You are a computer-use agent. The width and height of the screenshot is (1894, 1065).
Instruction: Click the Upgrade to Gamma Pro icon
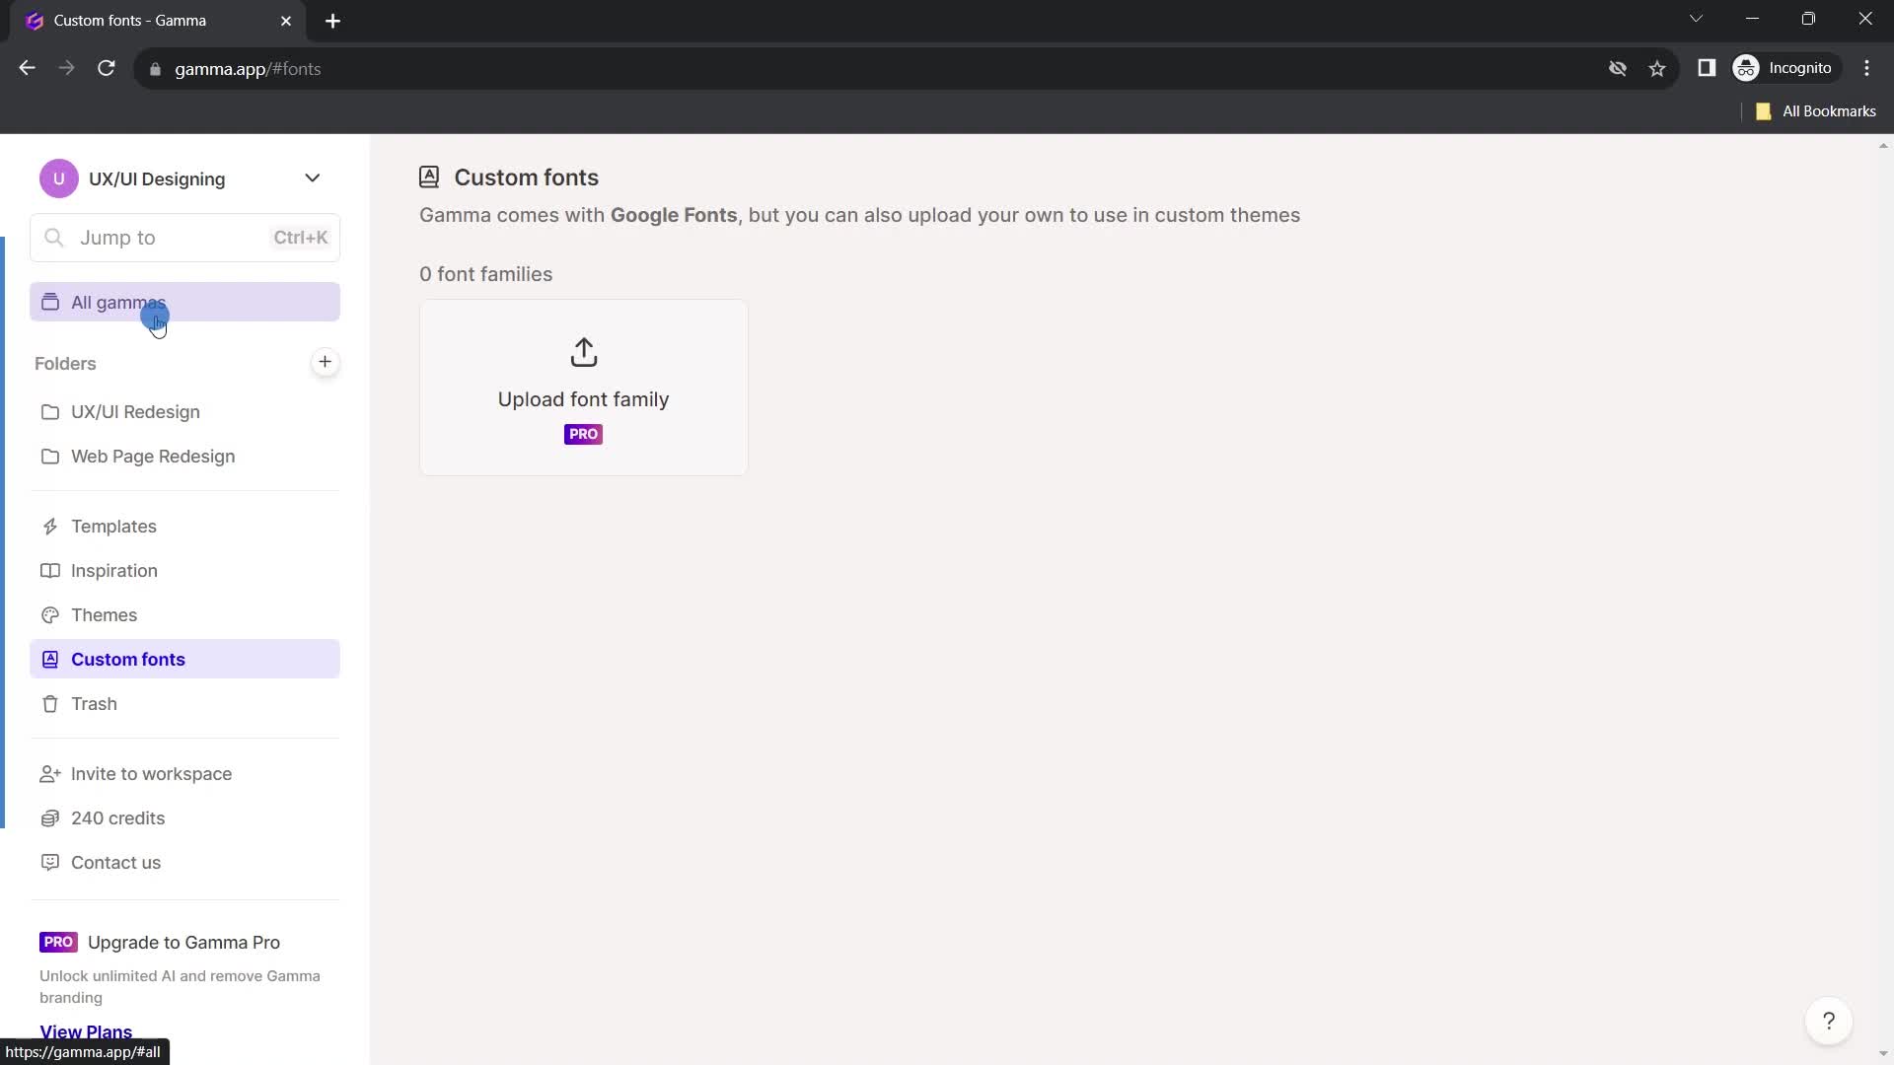57,942
